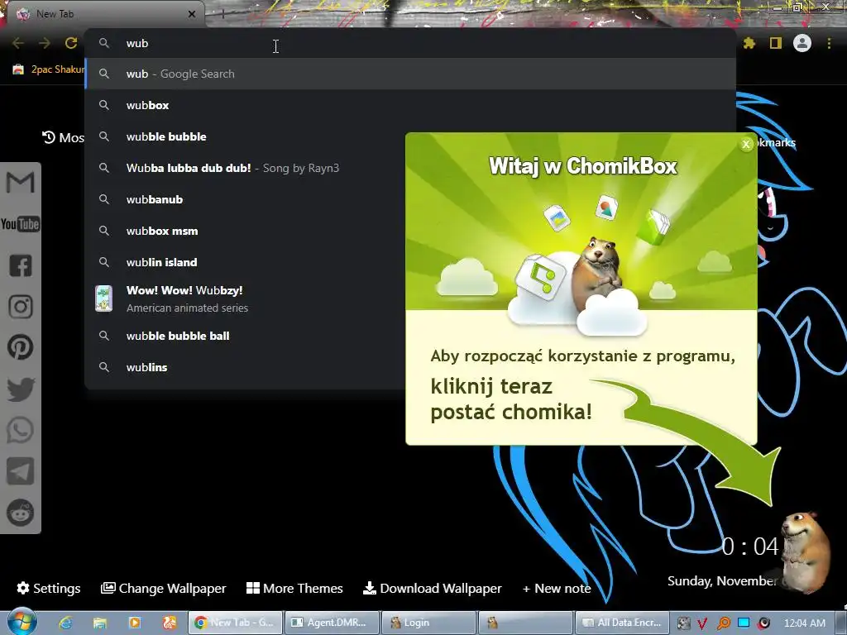Open Pinterest from the sidebar
Image resolution: width=847 pixels, height=635 pixels.
point(21,347)
